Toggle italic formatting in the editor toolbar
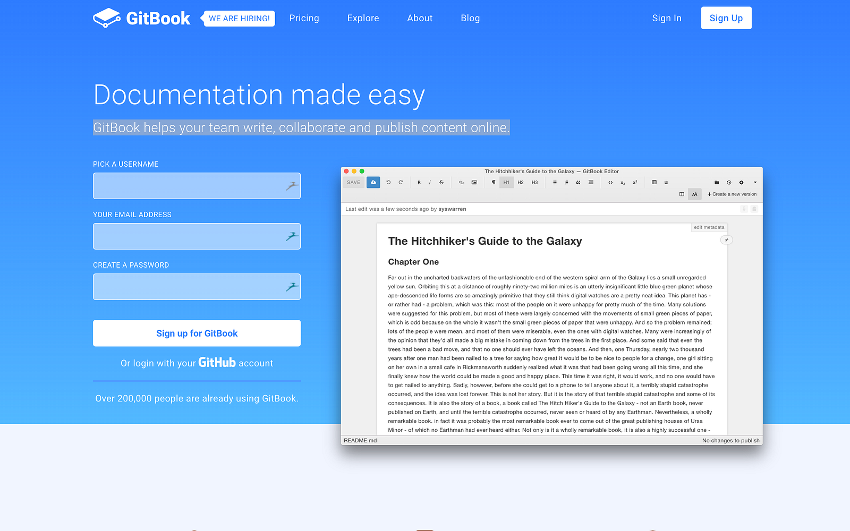This screenshot has height=531, width=850. pyautogui.click(x=430, y=183)
